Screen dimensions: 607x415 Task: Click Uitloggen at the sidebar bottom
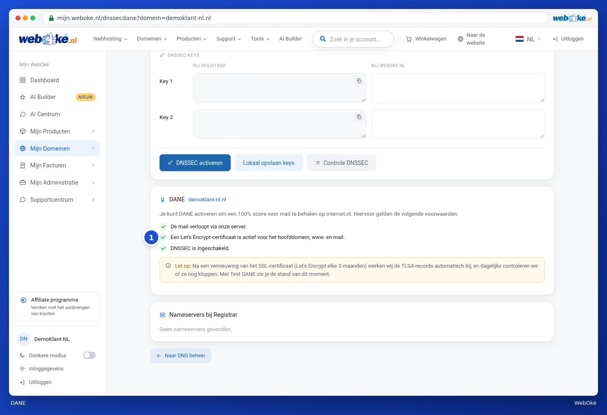point(36,382)
